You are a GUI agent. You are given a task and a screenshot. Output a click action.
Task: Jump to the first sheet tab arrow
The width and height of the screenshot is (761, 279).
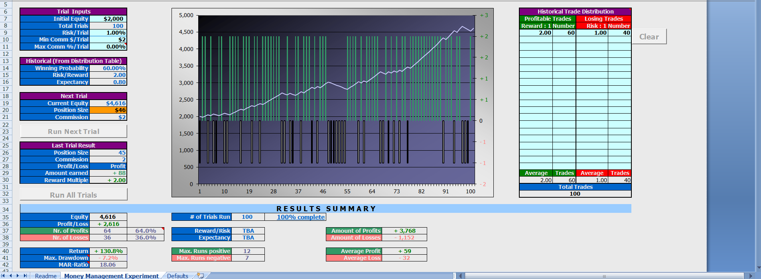[4, 275]
